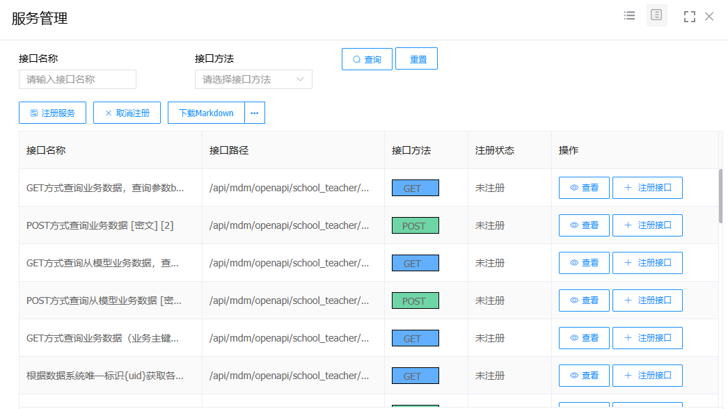This screenshot has height=409, width=728.
Task: Click 下载Markdown button
Action: [206, 113]
